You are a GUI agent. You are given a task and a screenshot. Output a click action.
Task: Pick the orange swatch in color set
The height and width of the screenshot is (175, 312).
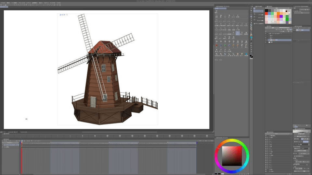pos(278,14)
